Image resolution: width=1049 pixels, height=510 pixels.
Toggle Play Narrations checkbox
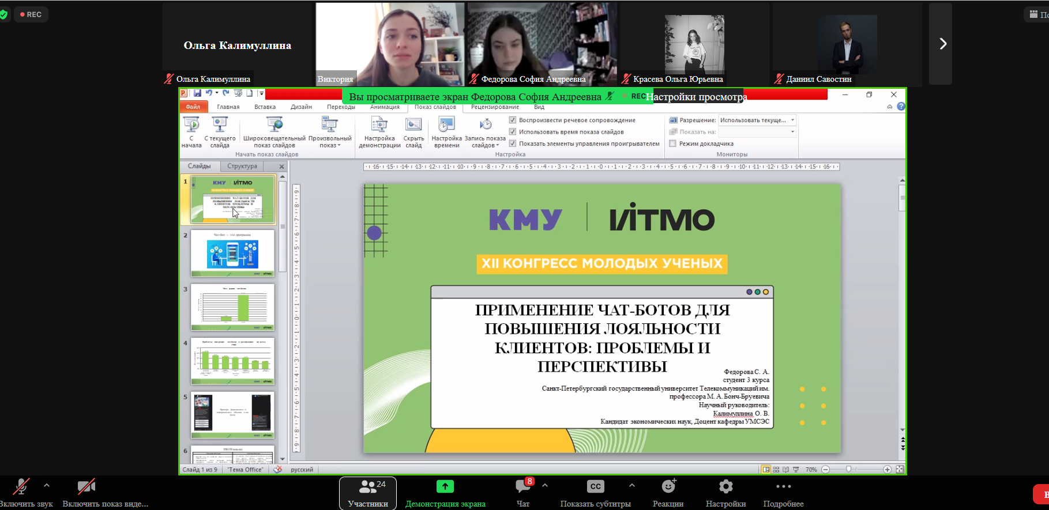point(513,120)
